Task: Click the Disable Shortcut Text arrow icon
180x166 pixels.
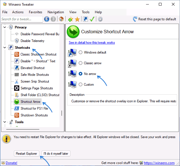Action: click(x=17, y=61)
